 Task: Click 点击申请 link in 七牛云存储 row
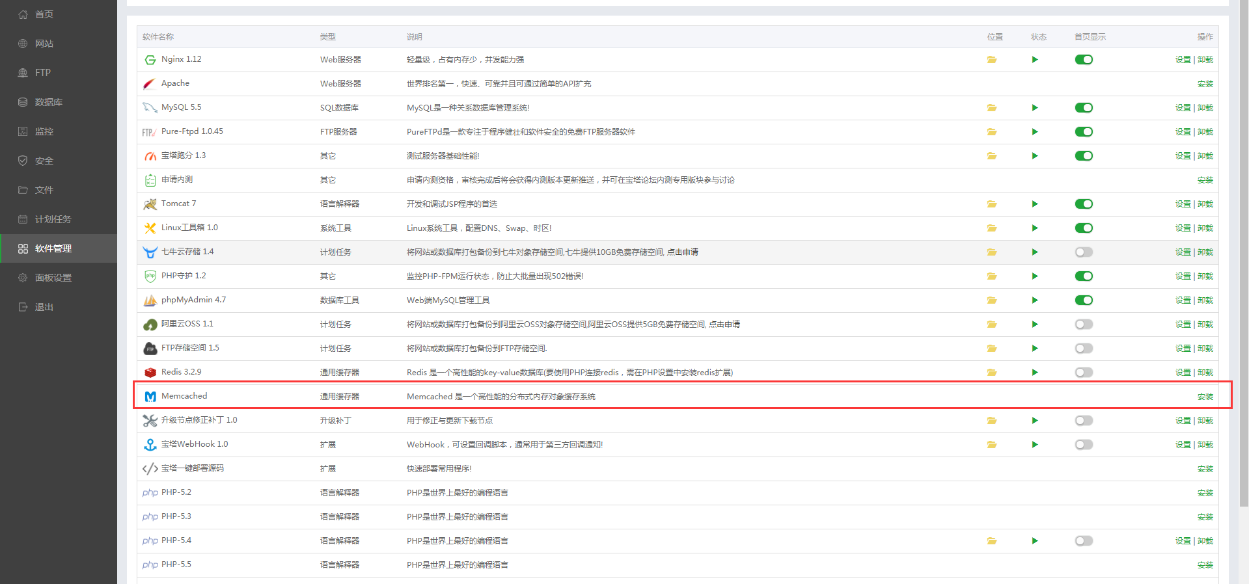[x=682, y=252]
